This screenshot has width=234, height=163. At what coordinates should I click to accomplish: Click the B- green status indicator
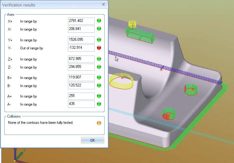pyautogui.click(x=99, y=86)
